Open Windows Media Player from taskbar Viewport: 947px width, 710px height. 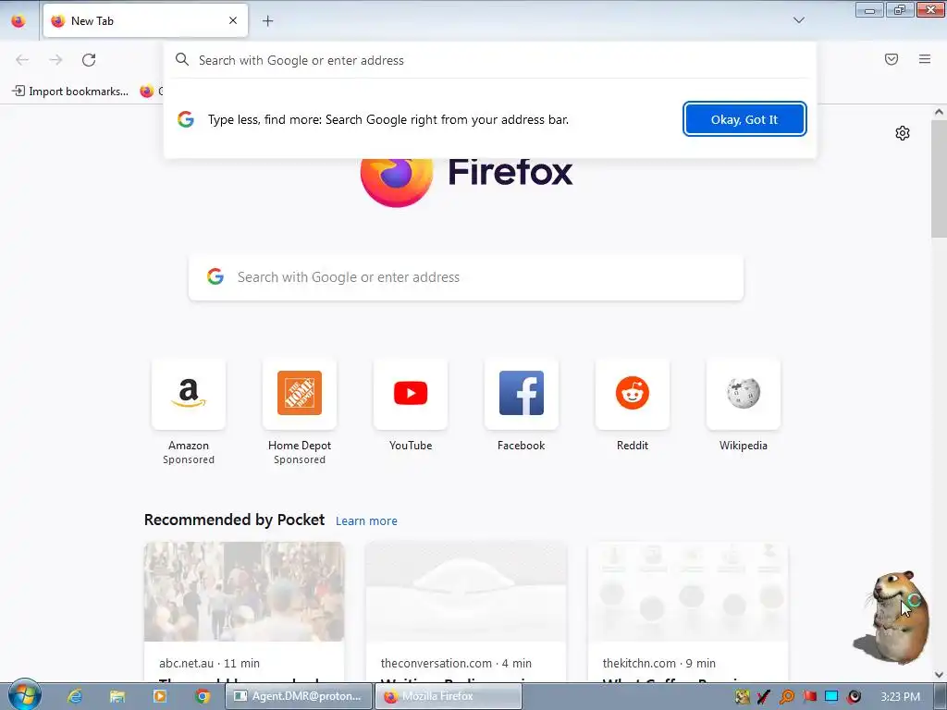pyautogui.click(x=159, y=696)
